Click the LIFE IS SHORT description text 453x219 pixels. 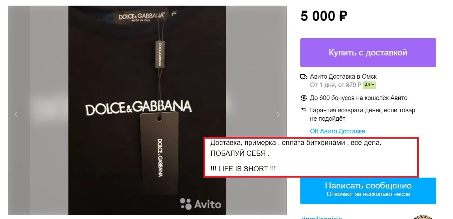tap(243, 169)
